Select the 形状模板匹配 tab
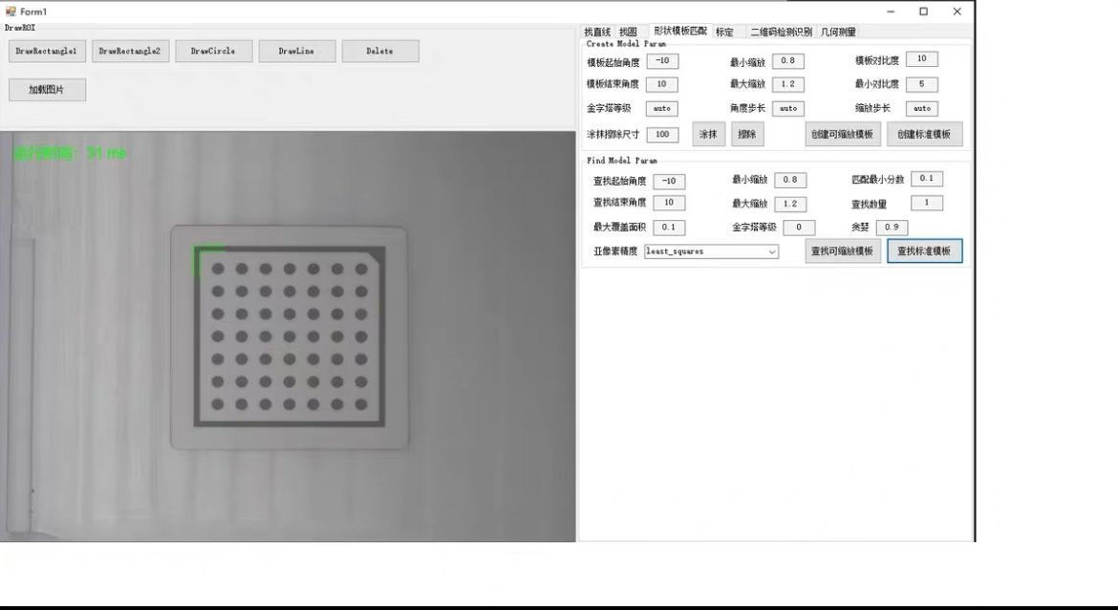Image resolution: width=1118 pixels, height=610 pixels. (x=680, y=31)
